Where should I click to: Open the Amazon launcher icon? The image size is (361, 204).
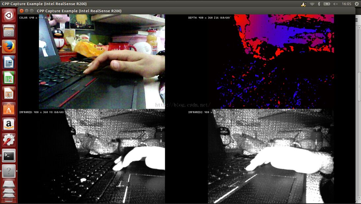coord(9,124)
